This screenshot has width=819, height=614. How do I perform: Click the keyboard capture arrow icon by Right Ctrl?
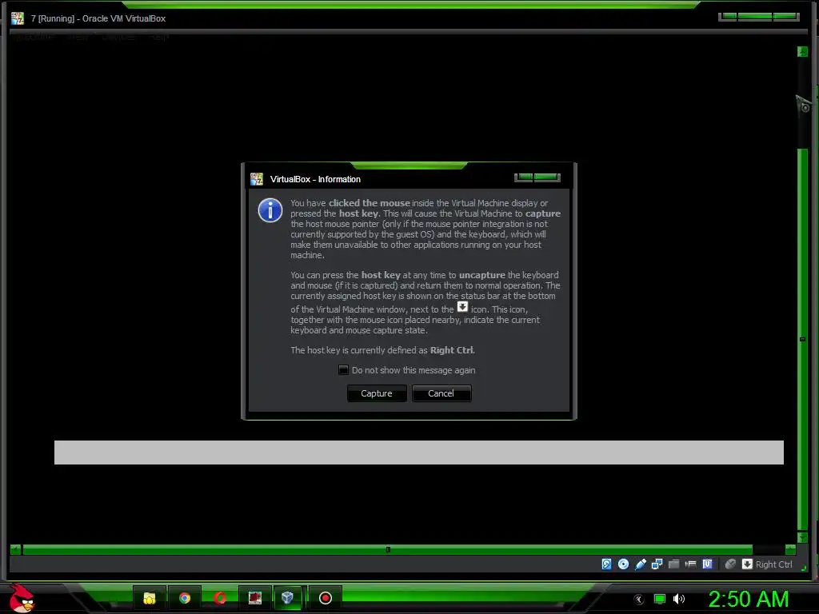click(x=748, y=564)
